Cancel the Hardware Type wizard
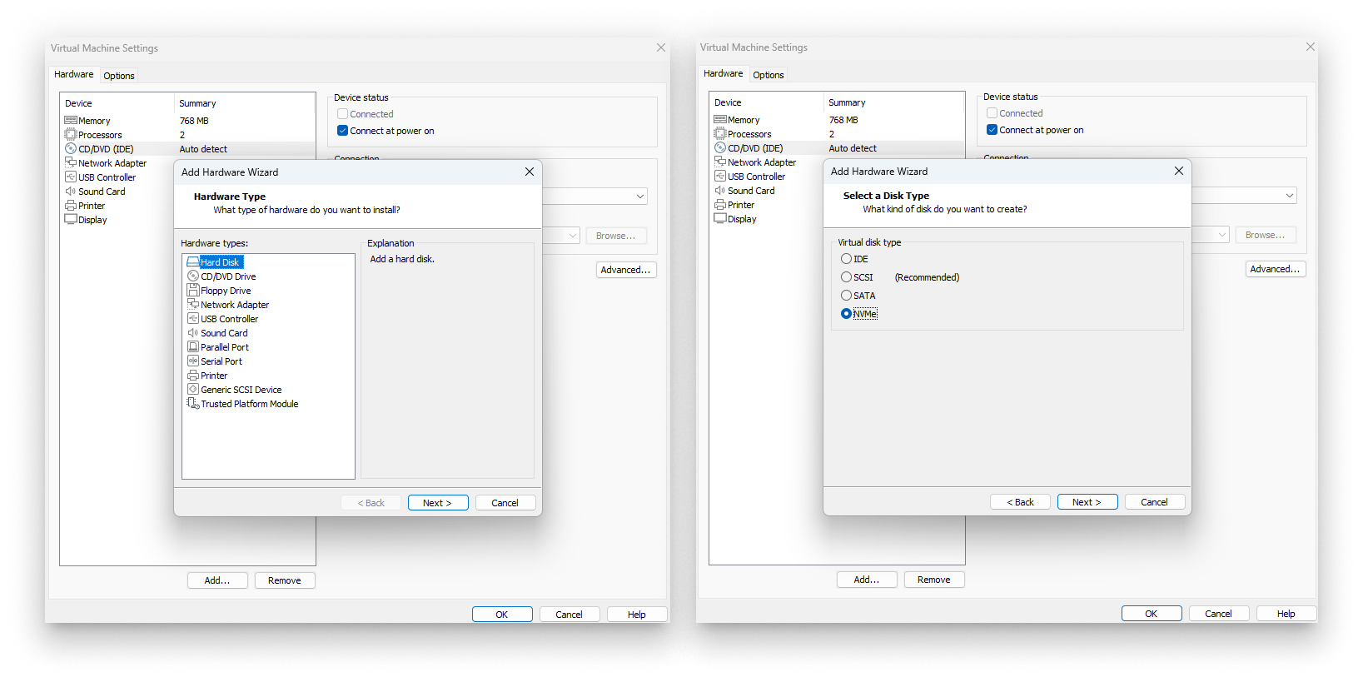The image size is (1363, 677). tap(505, 503)
